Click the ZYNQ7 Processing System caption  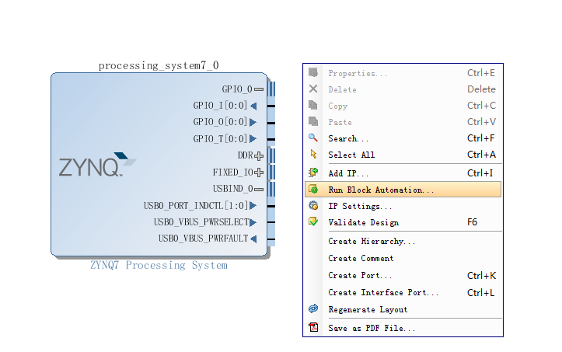coord(159,265)
